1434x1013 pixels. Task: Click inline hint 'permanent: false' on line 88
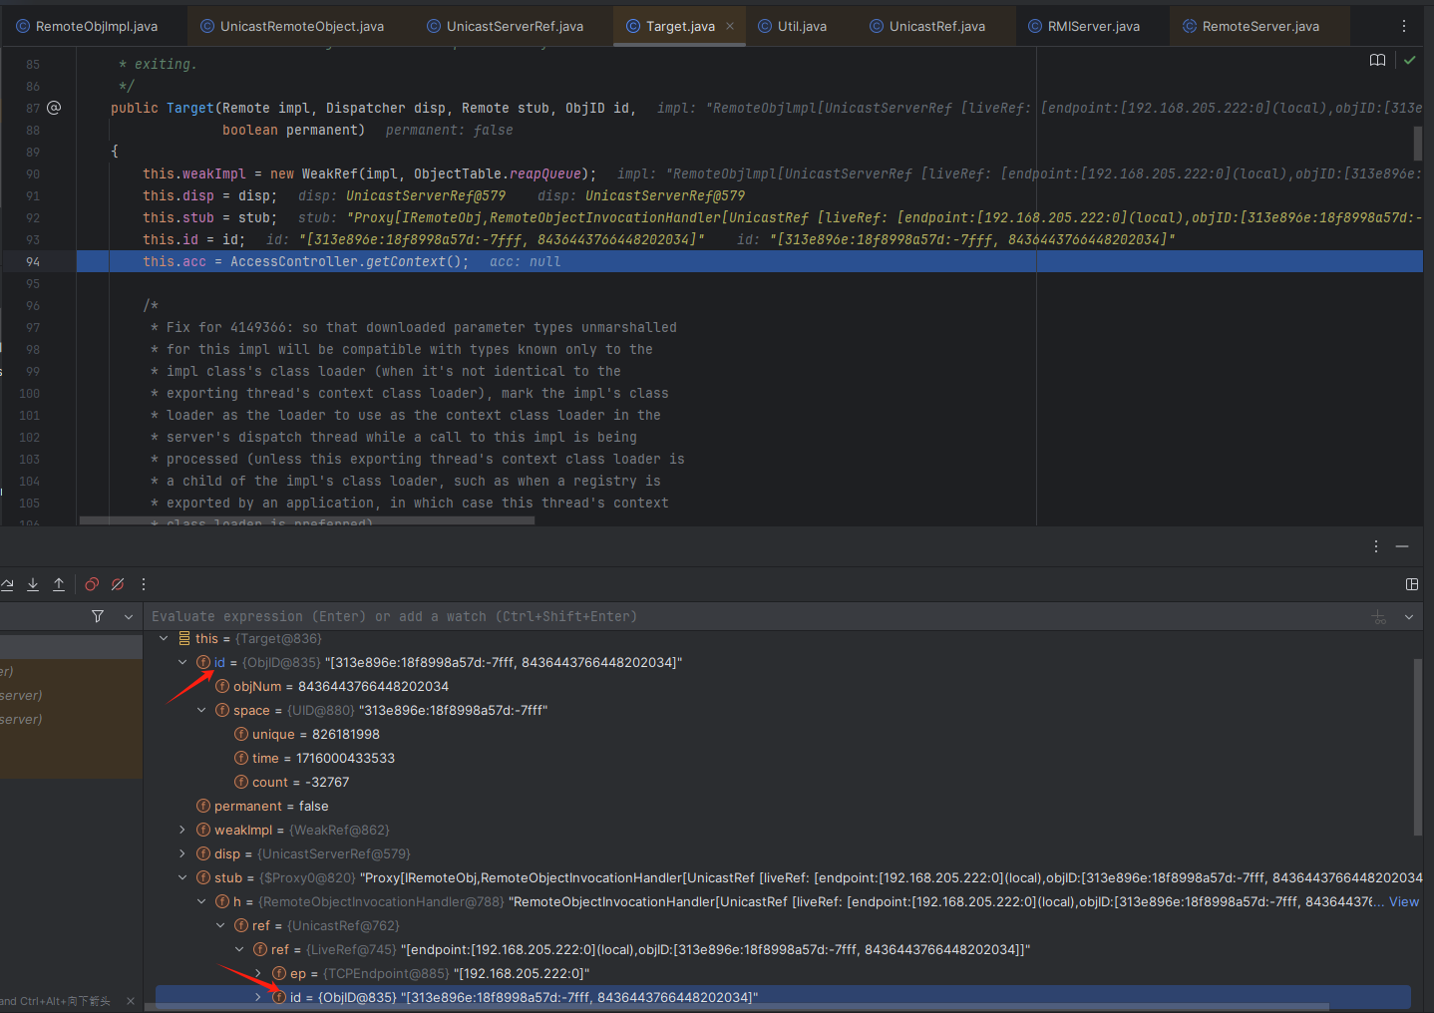(449, 130)
